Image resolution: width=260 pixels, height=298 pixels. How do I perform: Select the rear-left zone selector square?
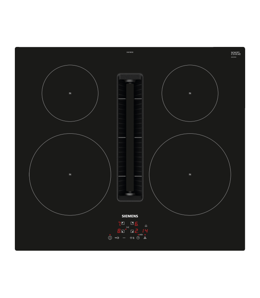coord(123,223)
